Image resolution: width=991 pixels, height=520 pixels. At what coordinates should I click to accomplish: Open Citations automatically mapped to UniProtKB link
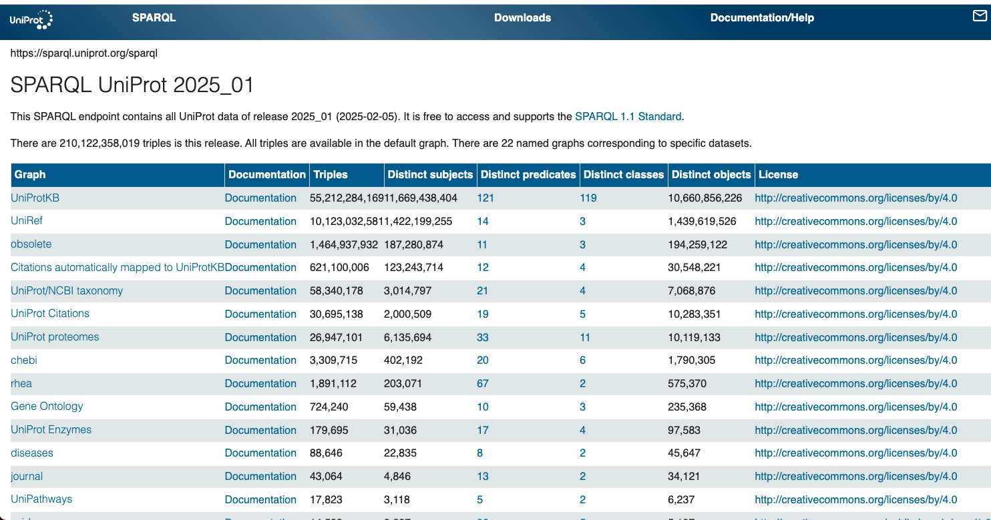coord(118,267)
